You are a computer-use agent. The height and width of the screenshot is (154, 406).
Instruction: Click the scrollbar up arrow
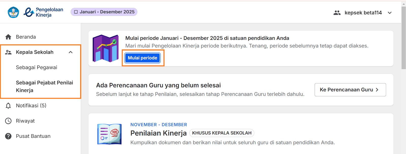pyautogui.click(x=403, y=4)
